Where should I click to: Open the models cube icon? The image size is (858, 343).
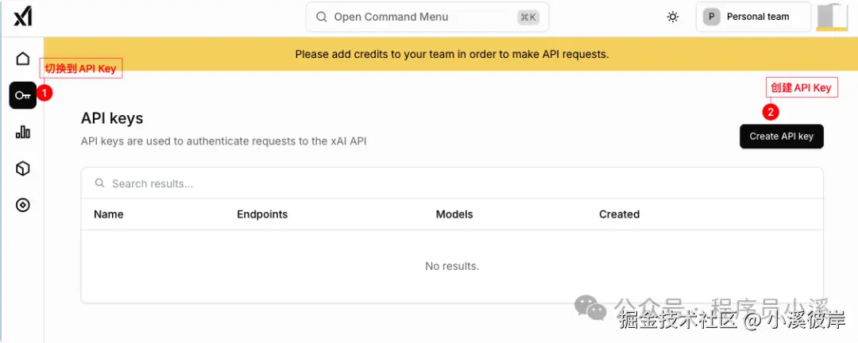click(22, 168)
